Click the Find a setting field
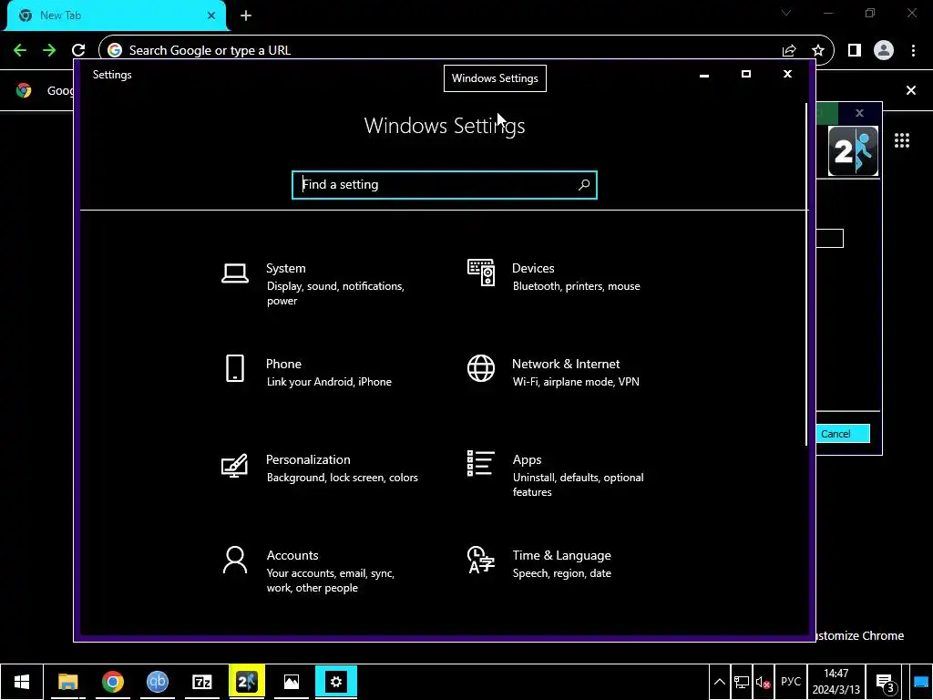The image size is (933, 700). (445, 184)
